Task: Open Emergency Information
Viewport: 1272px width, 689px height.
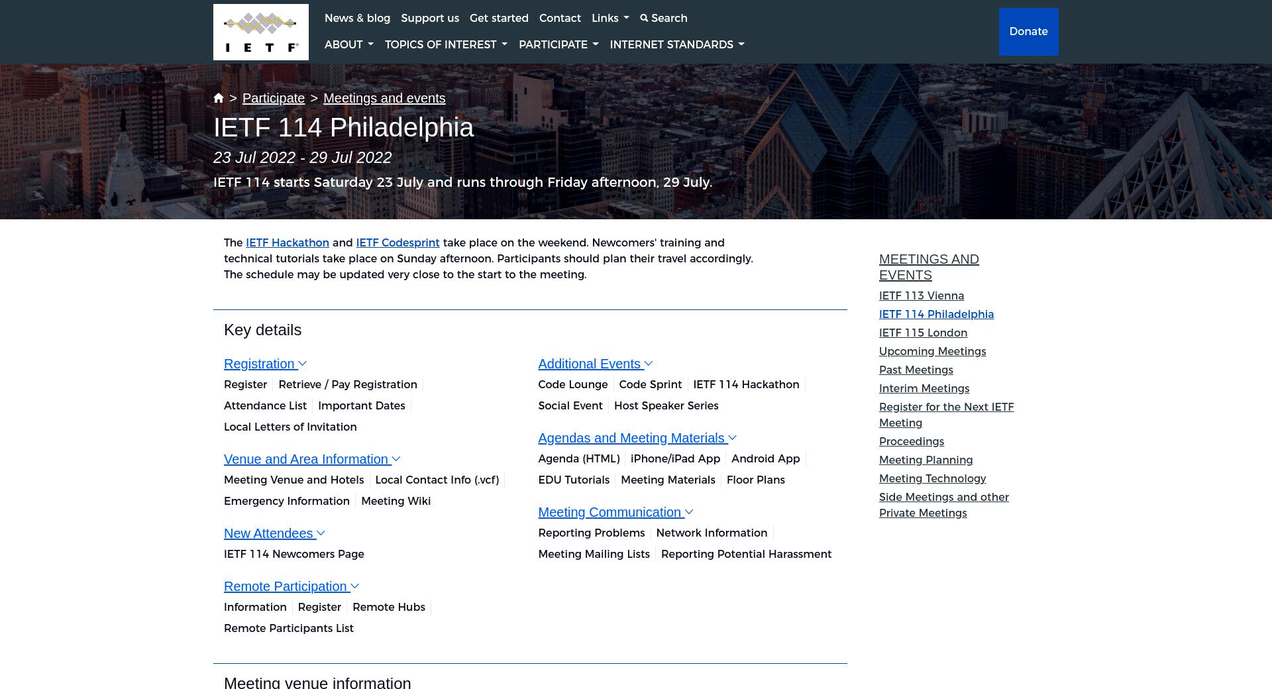Action: tap(287, 501)
